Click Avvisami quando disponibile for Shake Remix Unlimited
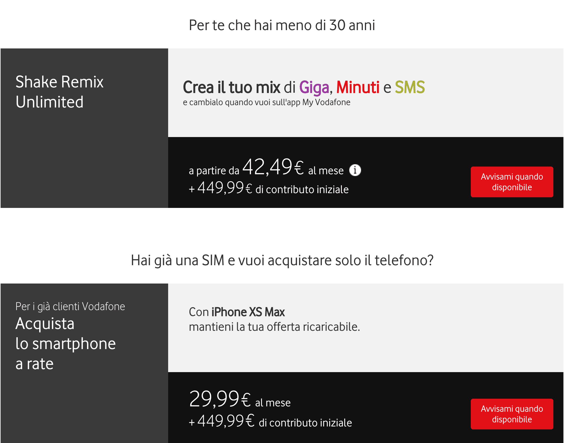This screenshot has height=443, width=564. (x=512, y=182)
